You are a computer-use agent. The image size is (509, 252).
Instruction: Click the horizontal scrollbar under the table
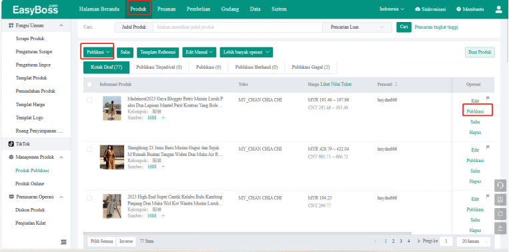pos(247,233)
